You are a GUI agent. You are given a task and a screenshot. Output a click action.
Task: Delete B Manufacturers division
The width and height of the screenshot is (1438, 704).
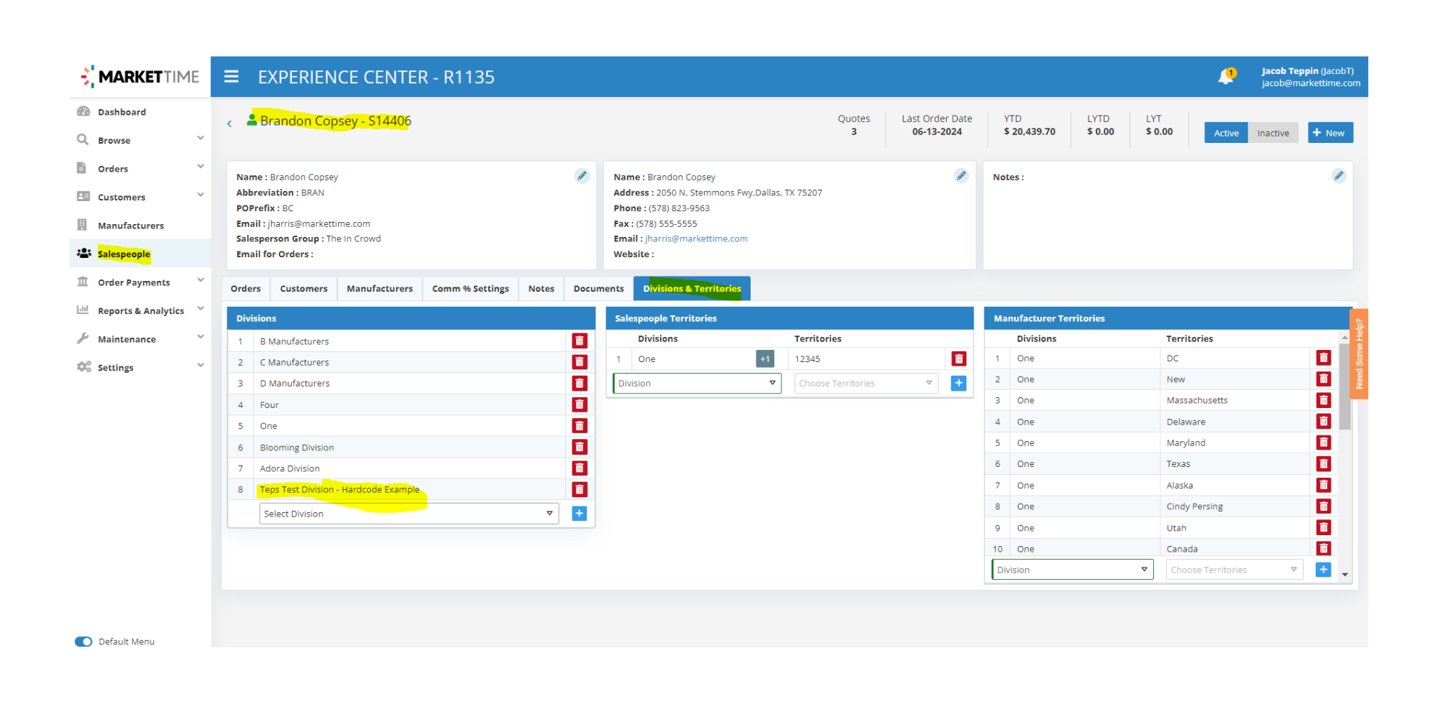click(580, 341)
